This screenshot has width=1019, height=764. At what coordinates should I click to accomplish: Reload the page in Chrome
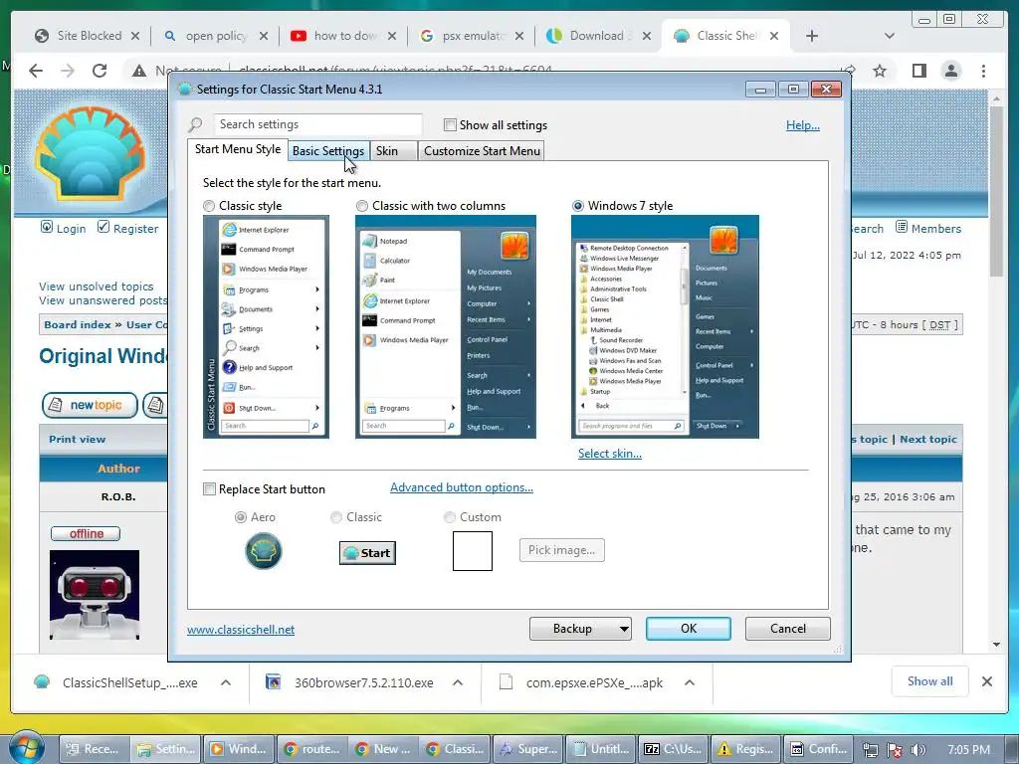pos(100,71)
